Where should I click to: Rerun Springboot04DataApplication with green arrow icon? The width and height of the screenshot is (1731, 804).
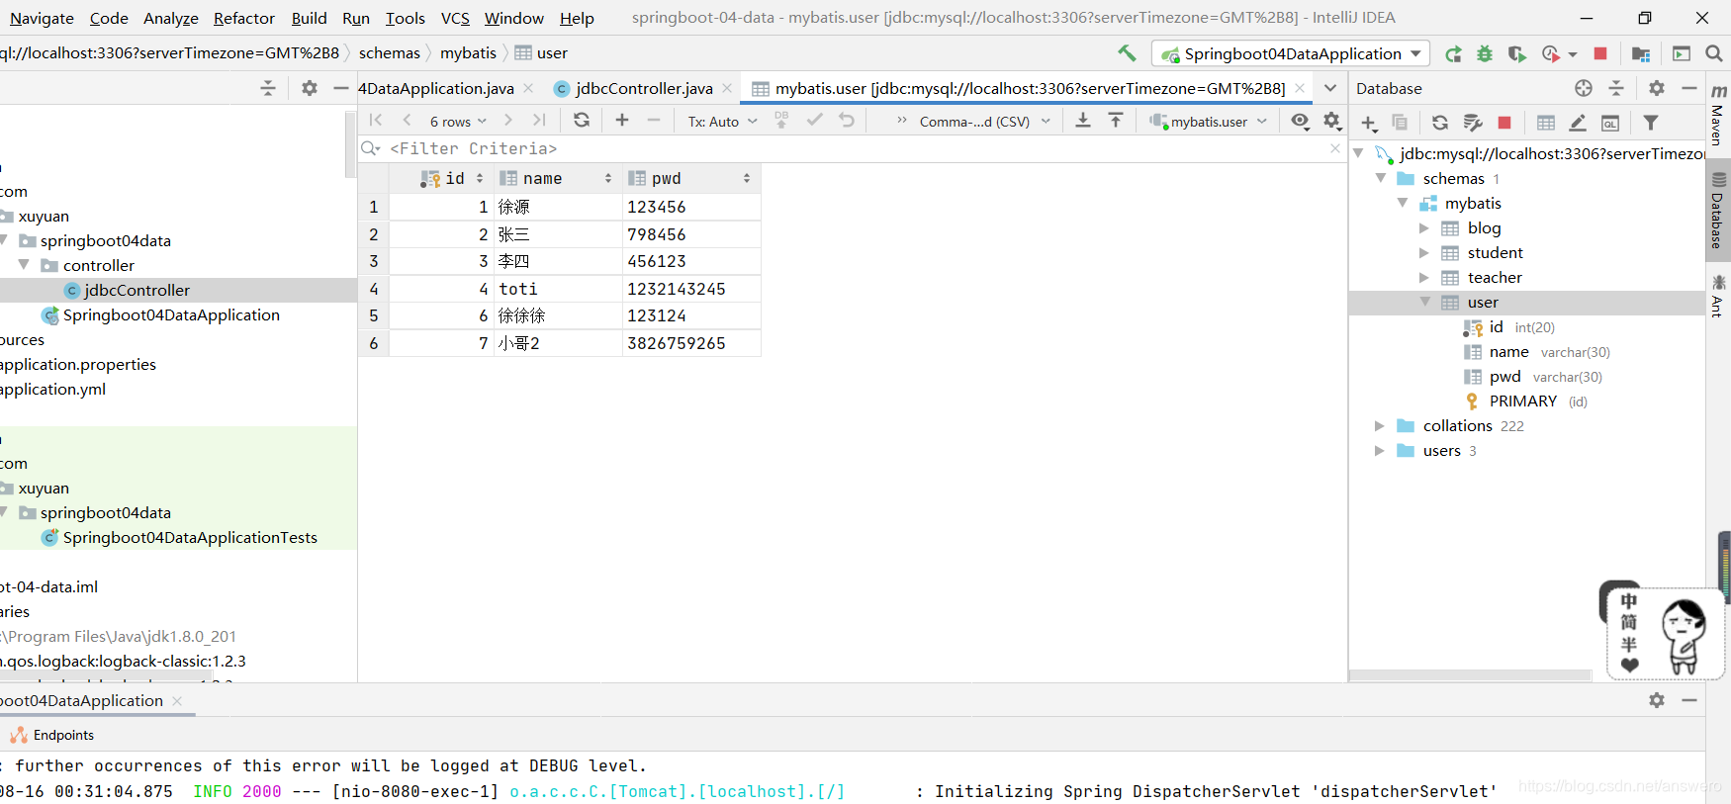point(1453,54)
